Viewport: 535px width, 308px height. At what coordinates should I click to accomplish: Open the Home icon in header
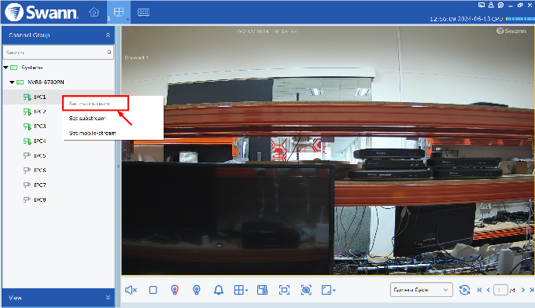point(94,13)
